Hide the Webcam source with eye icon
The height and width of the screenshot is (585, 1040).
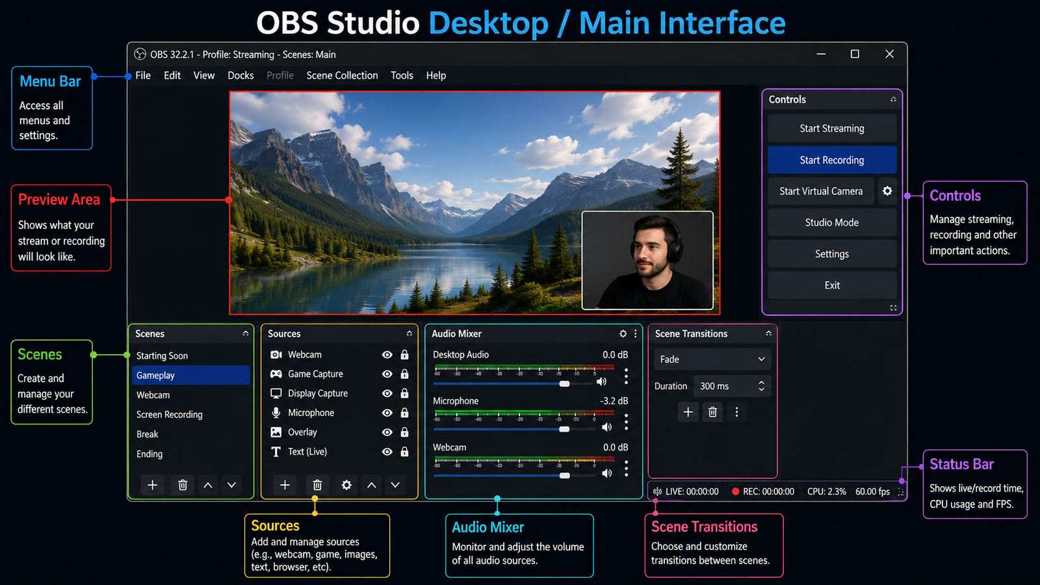387,354
